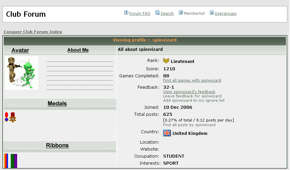Viewport: 290px width, 170px height.
Task: Click the interests value SPORT
Action: coord(171,163)
